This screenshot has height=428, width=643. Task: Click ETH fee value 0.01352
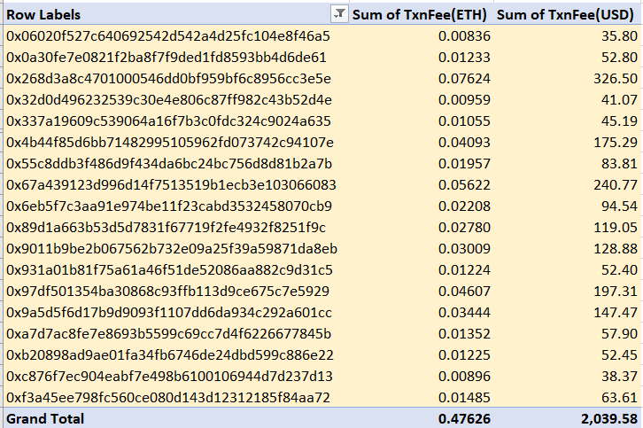464,333
